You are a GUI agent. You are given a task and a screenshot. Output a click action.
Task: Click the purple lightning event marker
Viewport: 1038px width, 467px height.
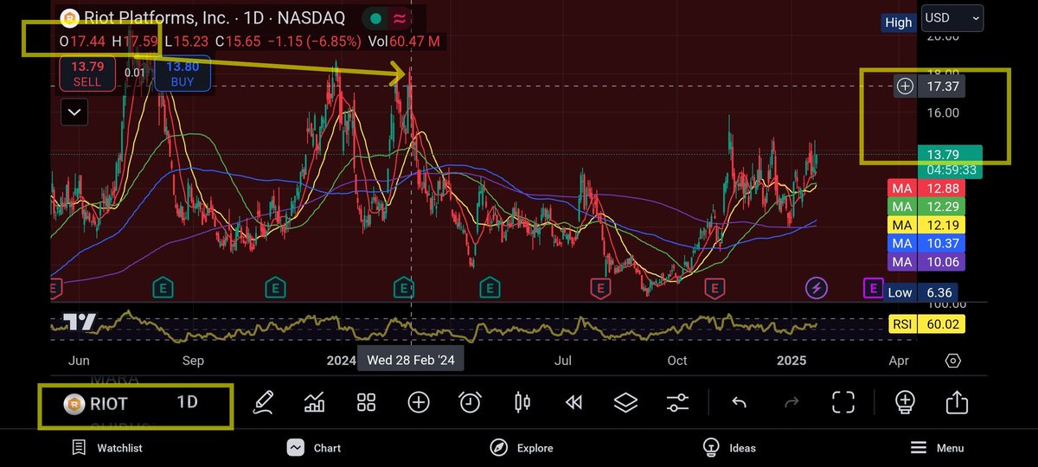[816, 287]
